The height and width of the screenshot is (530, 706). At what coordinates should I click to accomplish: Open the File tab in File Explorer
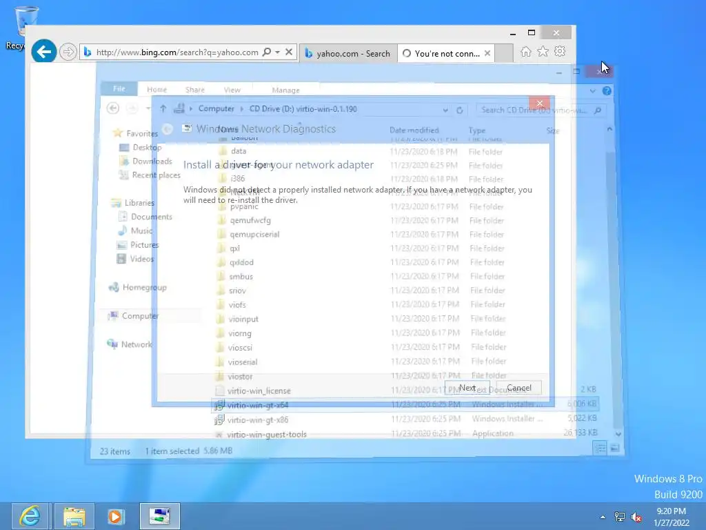119,89
